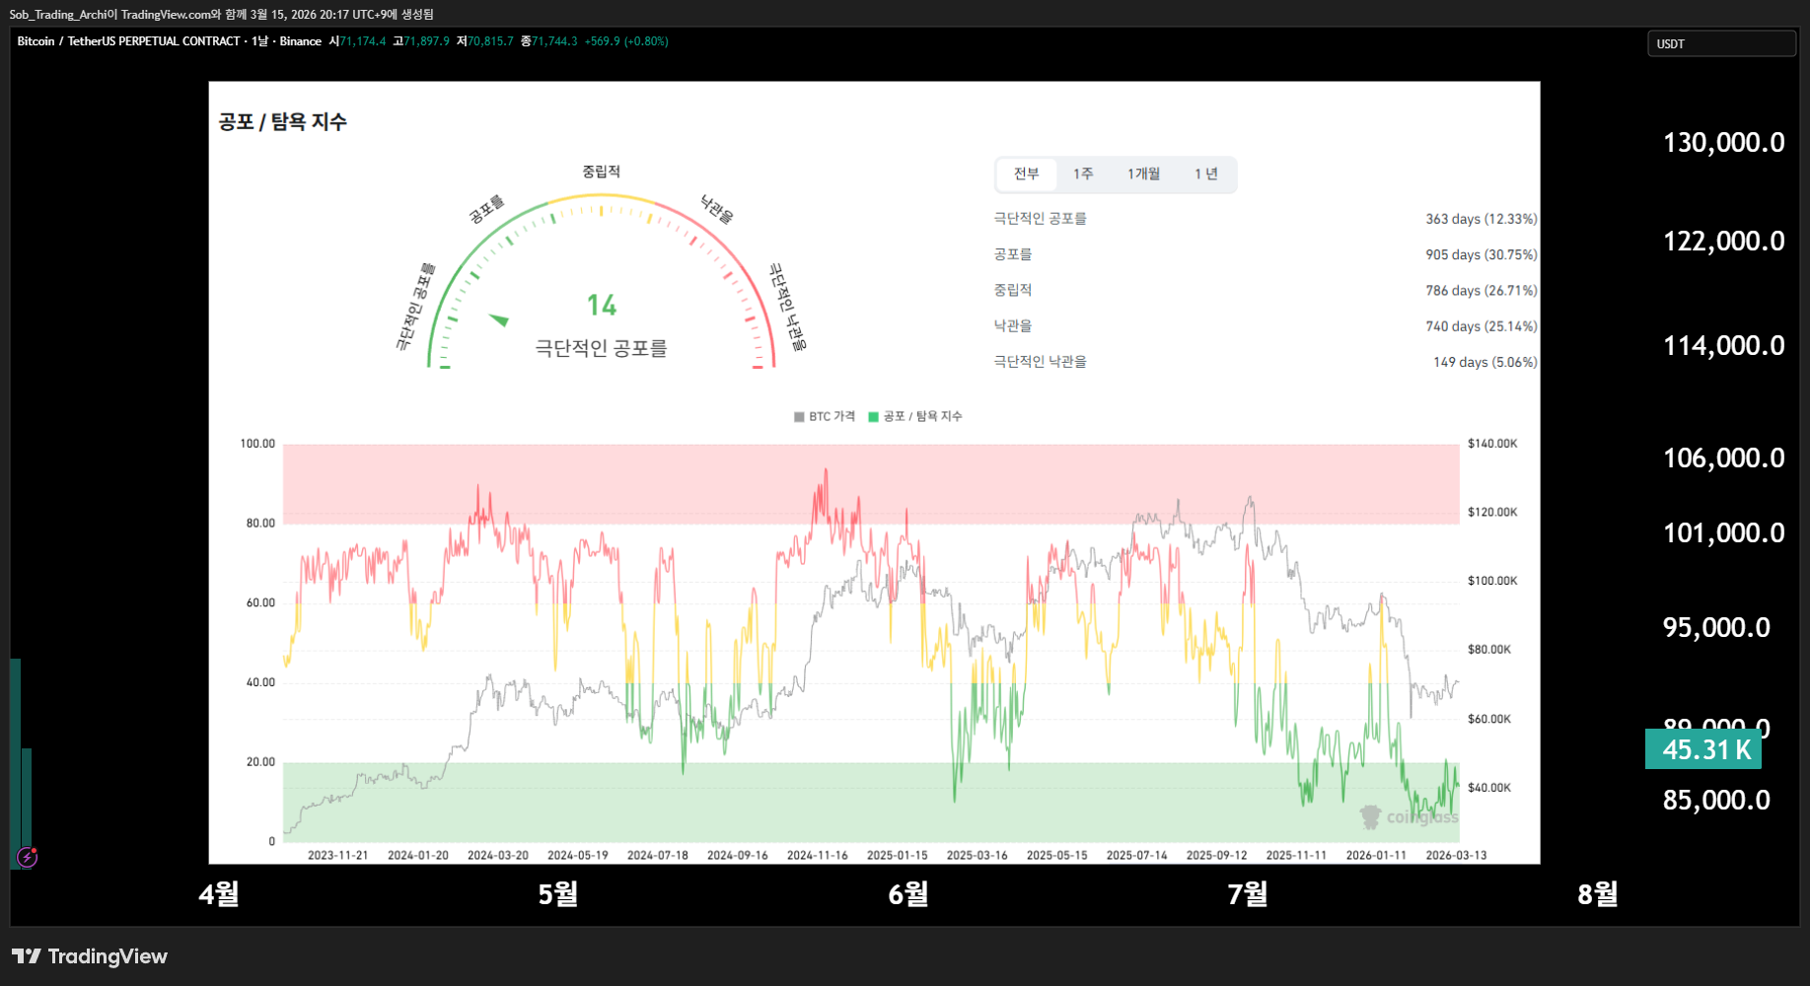1810x986 pixels.
Task: Click the 8월 time axis label
Action: (1598, 894)
